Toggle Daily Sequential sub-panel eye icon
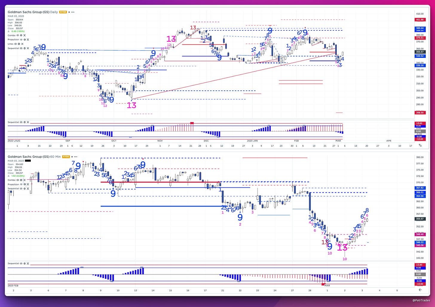The image size is (435, 307). click(x=21, y=122)
